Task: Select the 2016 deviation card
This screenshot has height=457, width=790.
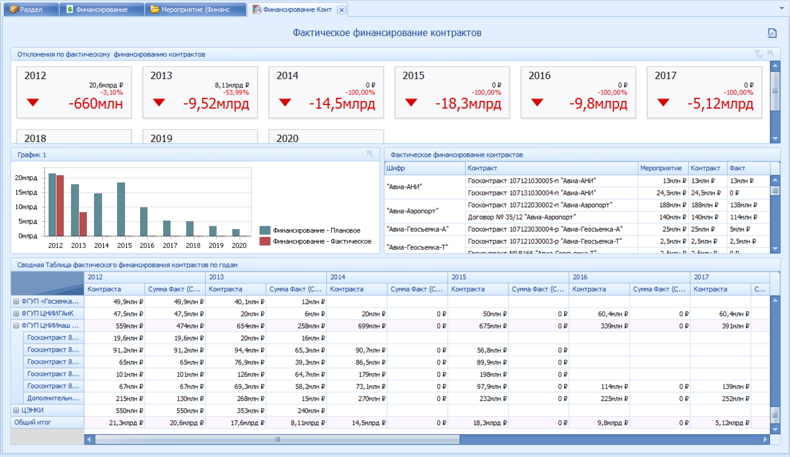Action: [579, 92]
